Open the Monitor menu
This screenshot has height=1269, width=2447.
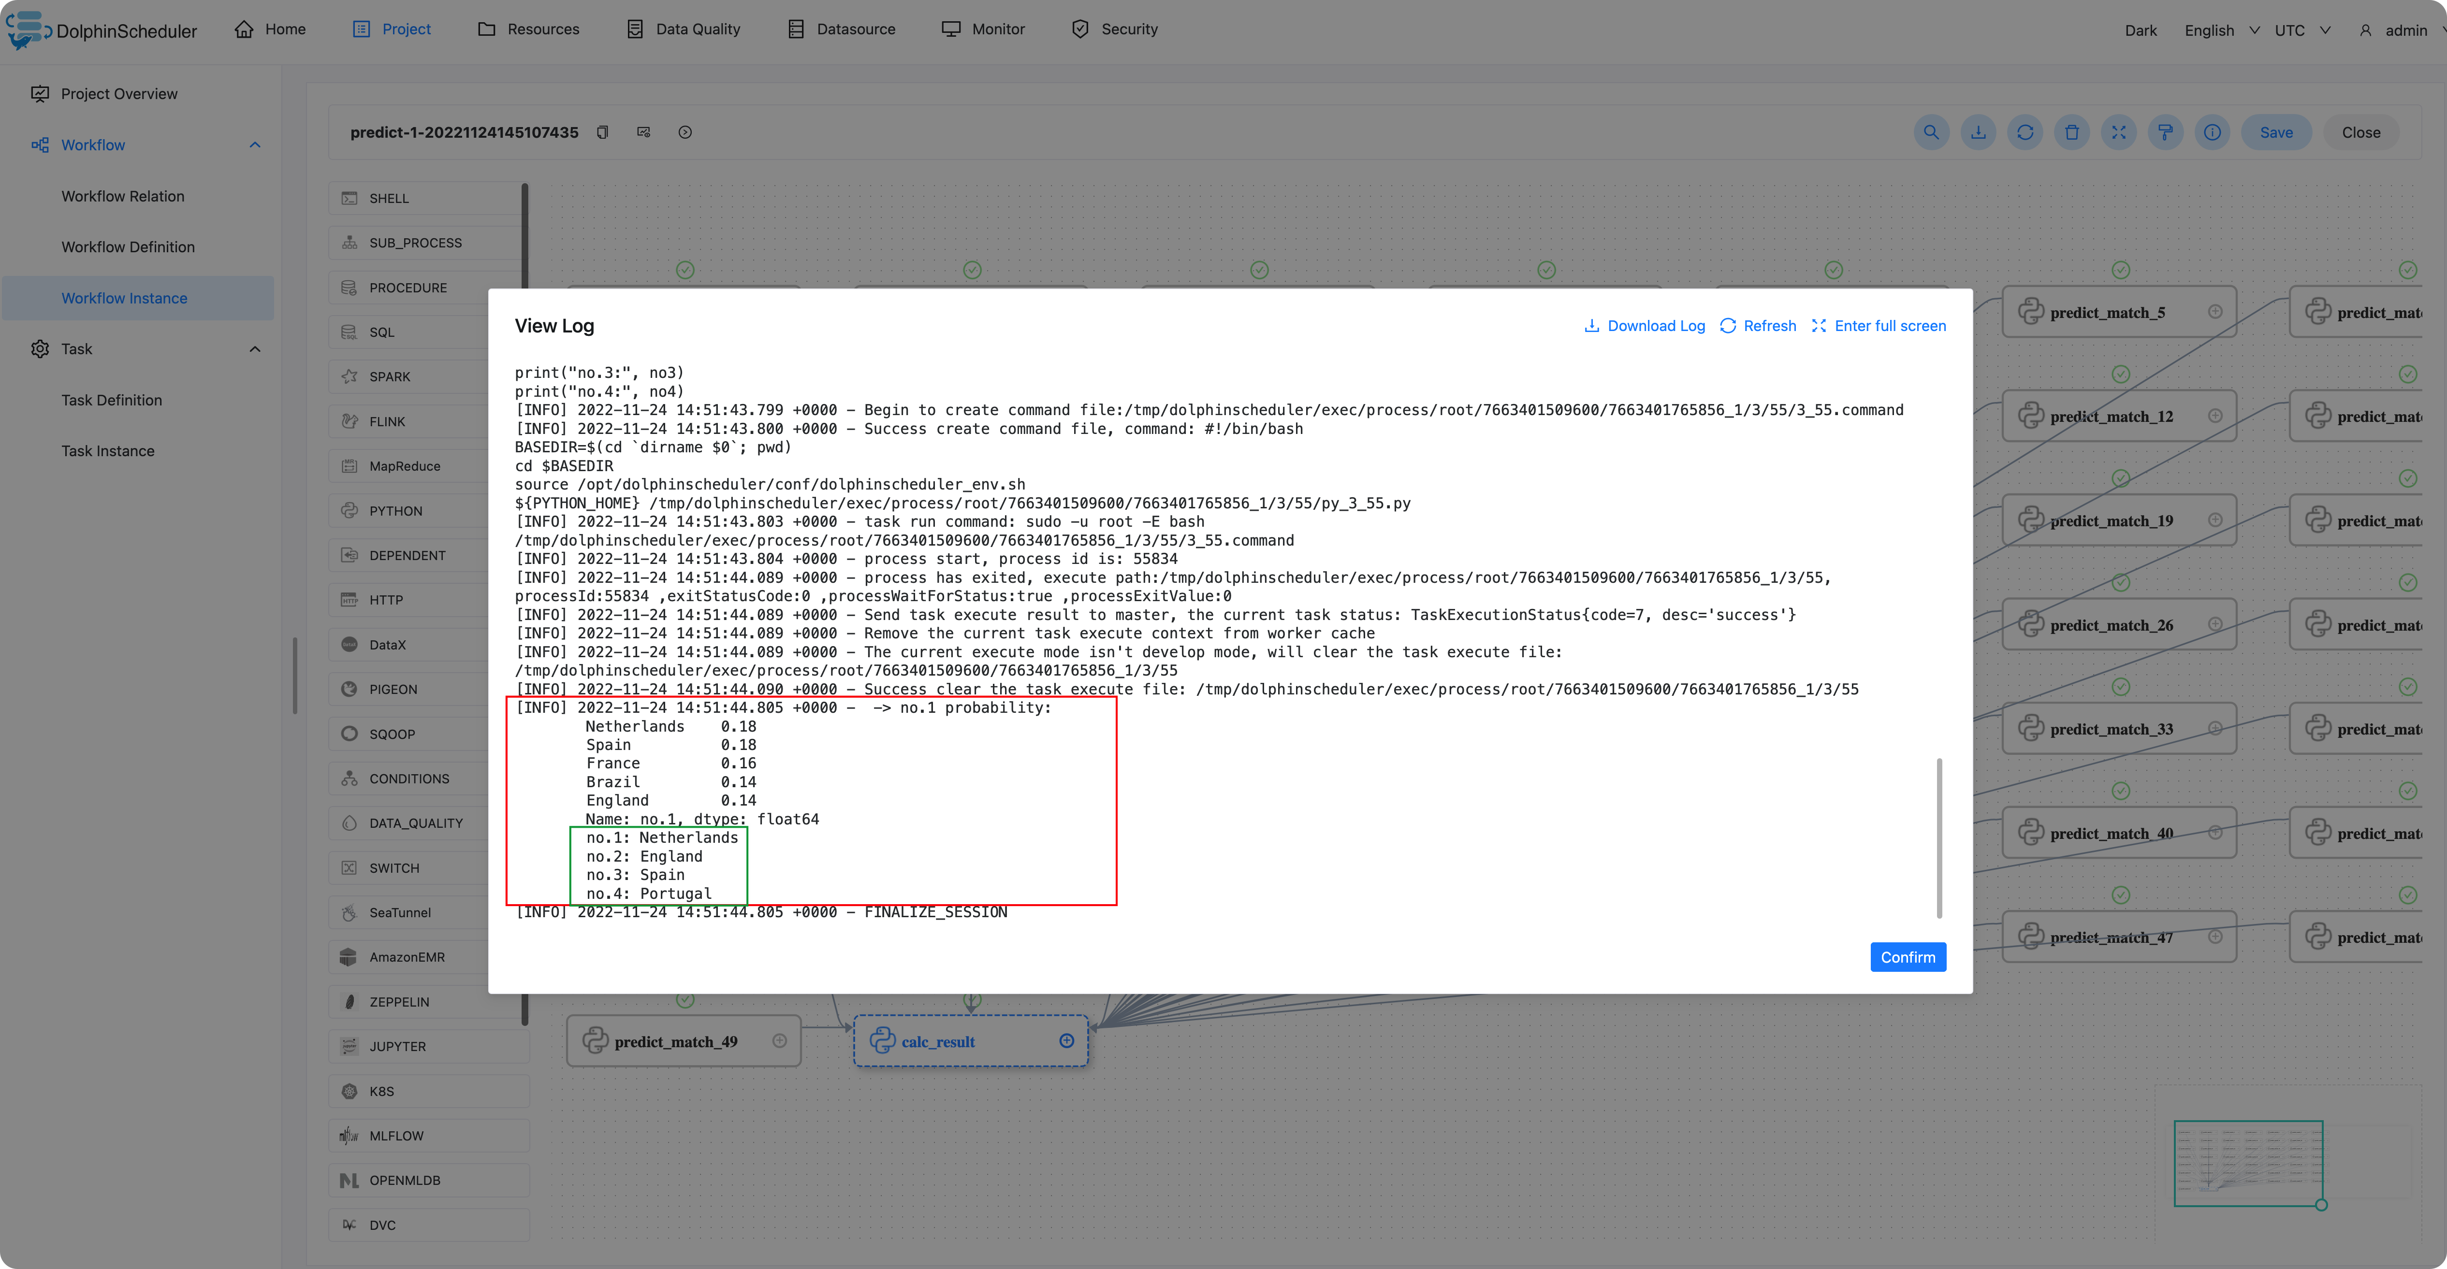coord(983,29)
